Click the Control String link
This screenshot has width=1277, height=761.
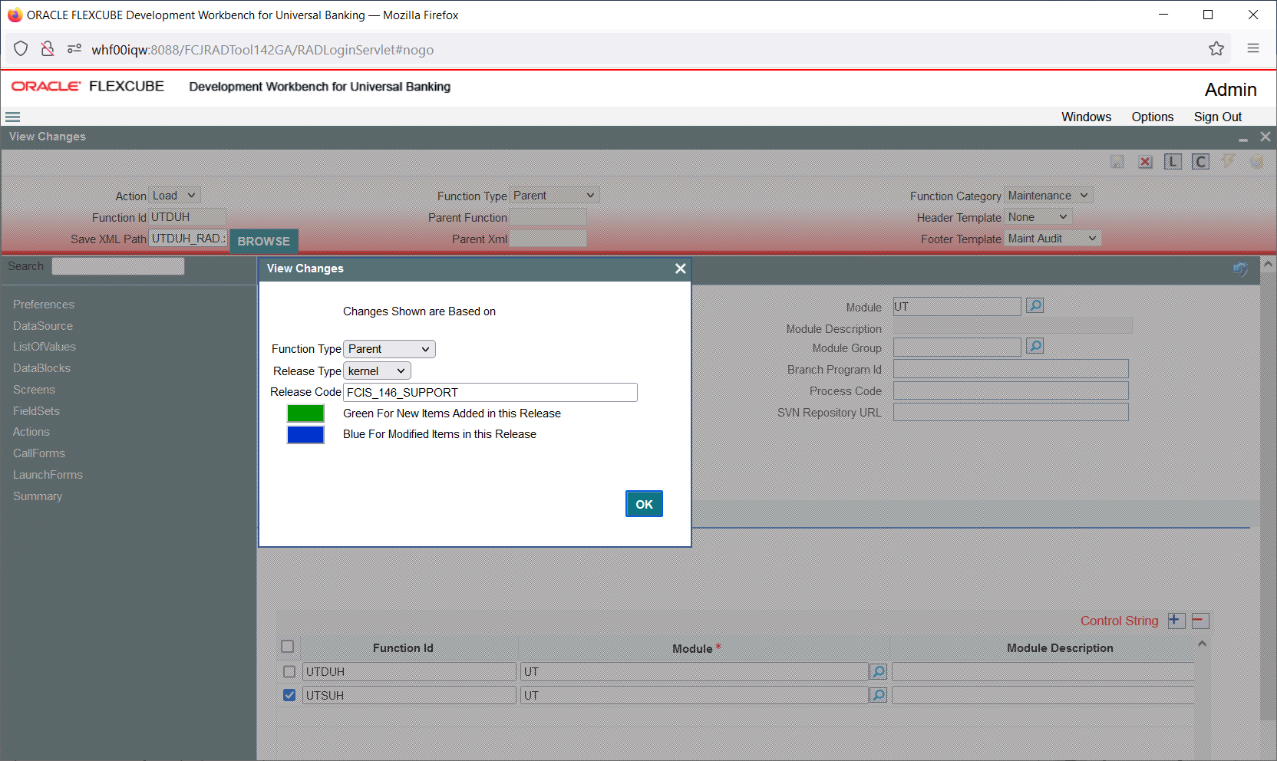(1119, 621)
